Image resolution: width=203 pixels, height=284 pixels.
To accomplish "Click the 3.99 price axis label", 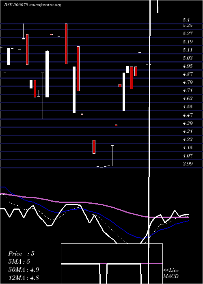I will click(188, 164).
